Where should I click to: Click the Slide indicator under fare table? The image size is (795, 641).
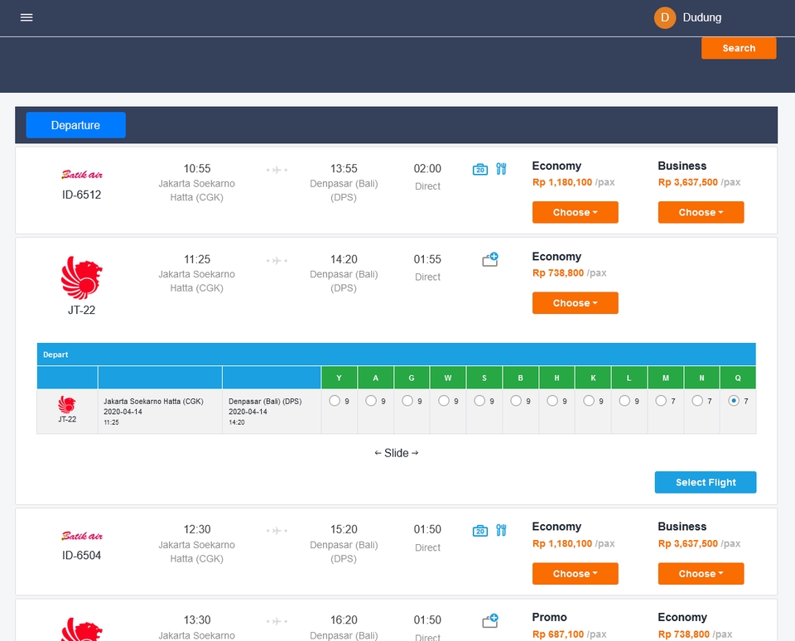click(x=397, y=453)
